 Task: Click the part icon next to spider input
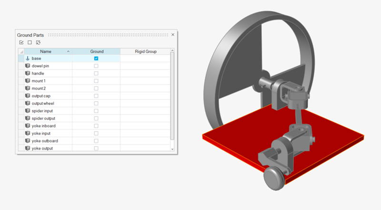click(x=27, y=111)
